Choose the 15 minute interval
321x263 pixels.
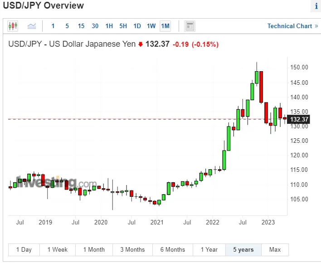[x=81, y=26]
